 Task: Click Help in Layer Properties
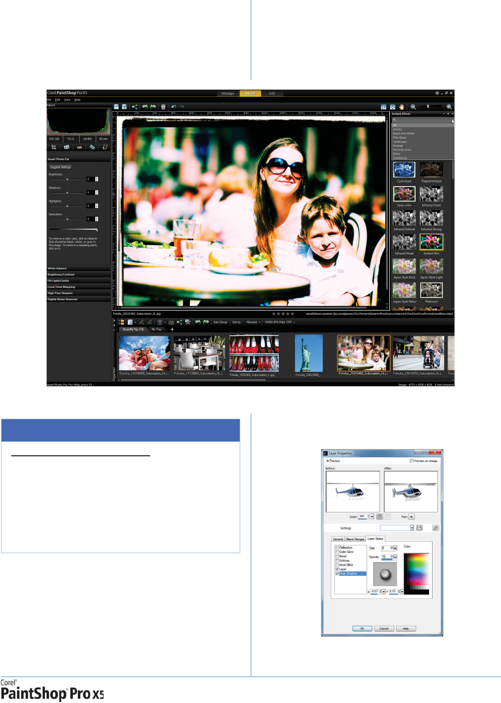click(x=406, y=628)
